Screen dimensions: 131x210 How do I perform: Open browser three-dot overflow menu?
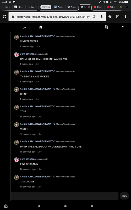pos(125,17)
